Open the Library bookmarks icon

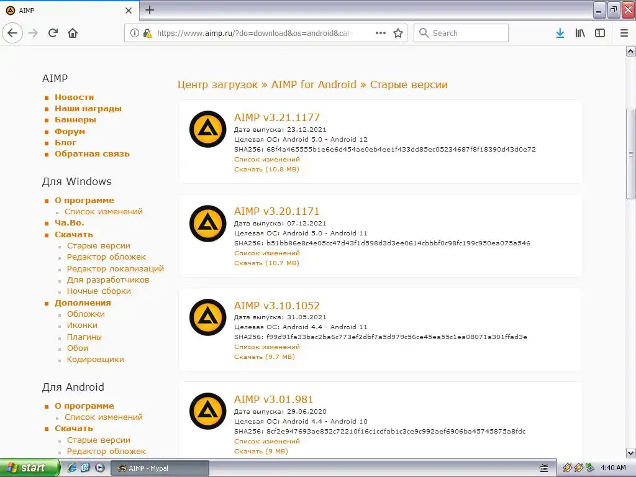580,33
